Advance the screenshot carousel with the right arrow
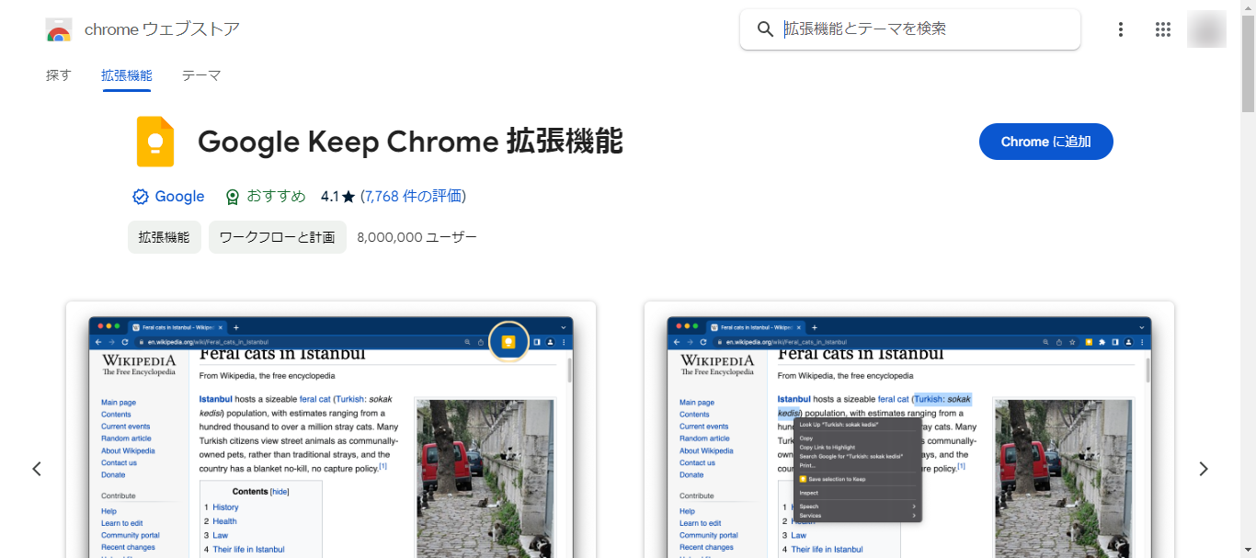Viewport: 1256px width, 558px height. (1204, 468)
